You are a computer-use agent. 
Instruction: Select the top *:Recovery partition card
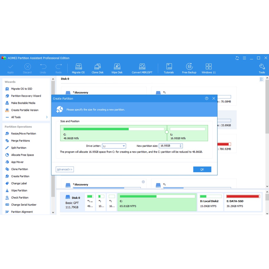click(x=104, y=91)
